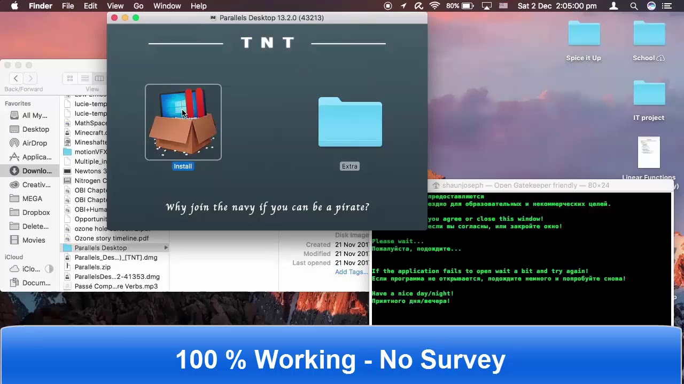Open Movies in the Finder sidebar
684x384 pixels.
point(29,240)
